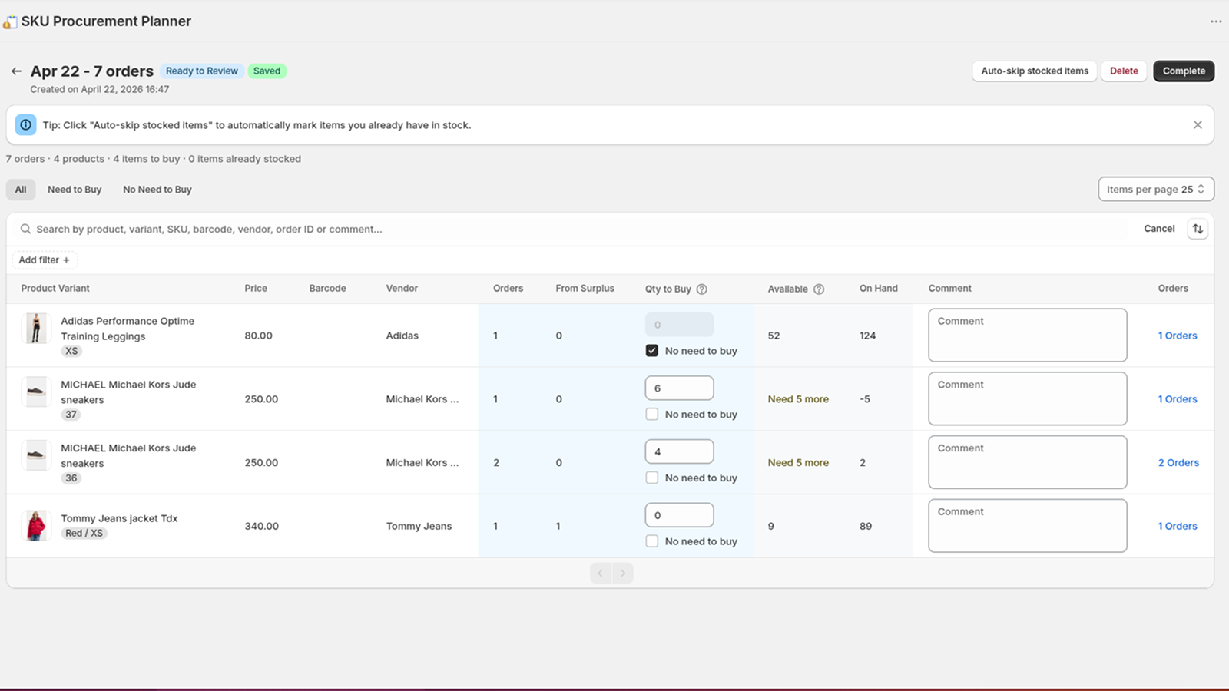Go to previous page arrow
This screenshot has width=1229, height=691.
coord(601,574)
